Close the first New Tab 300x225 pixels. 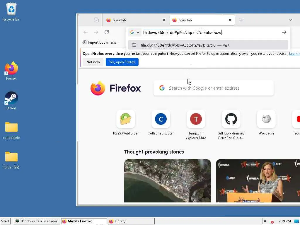point(164,20)
